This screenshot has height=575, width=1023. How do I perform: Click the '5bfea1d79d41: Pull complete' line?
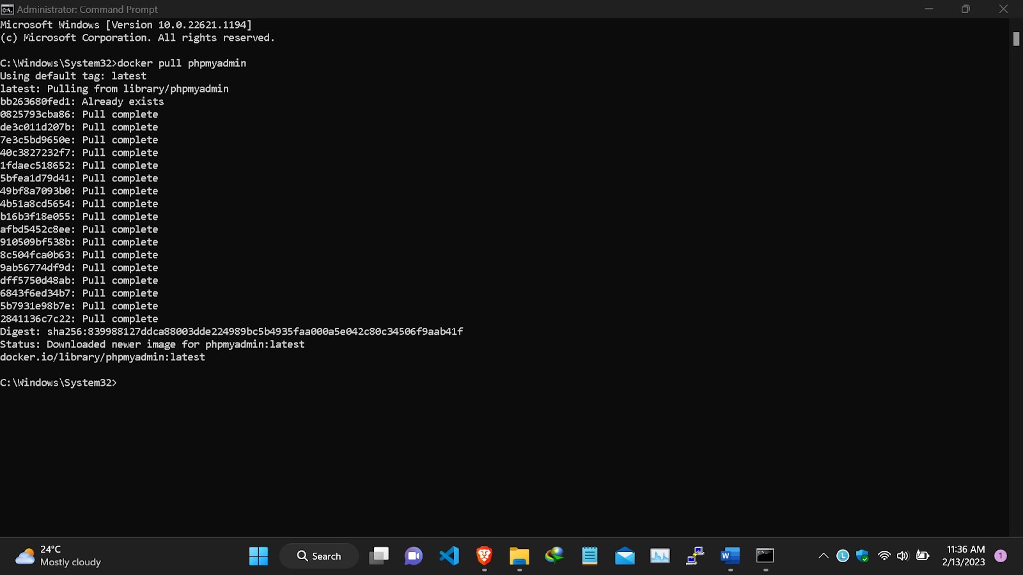pyautogui.click(x=79, y=178)
